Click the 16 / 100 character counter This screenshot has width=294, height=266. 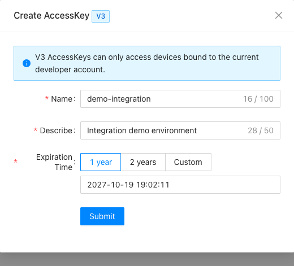[x=258, y=99]
